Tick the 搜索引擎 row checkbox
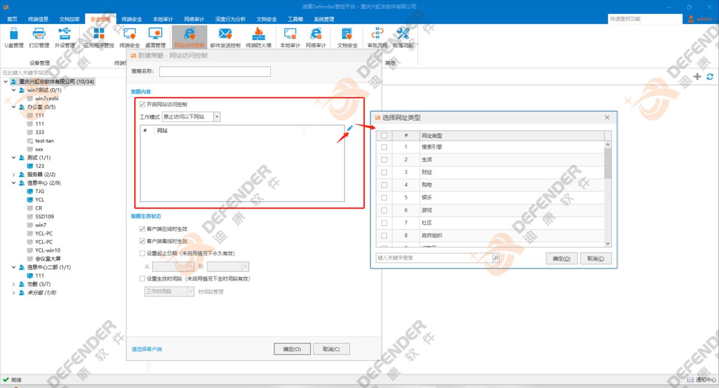The image size is (719, 388). pyautogui.click(x=384, y=147)
